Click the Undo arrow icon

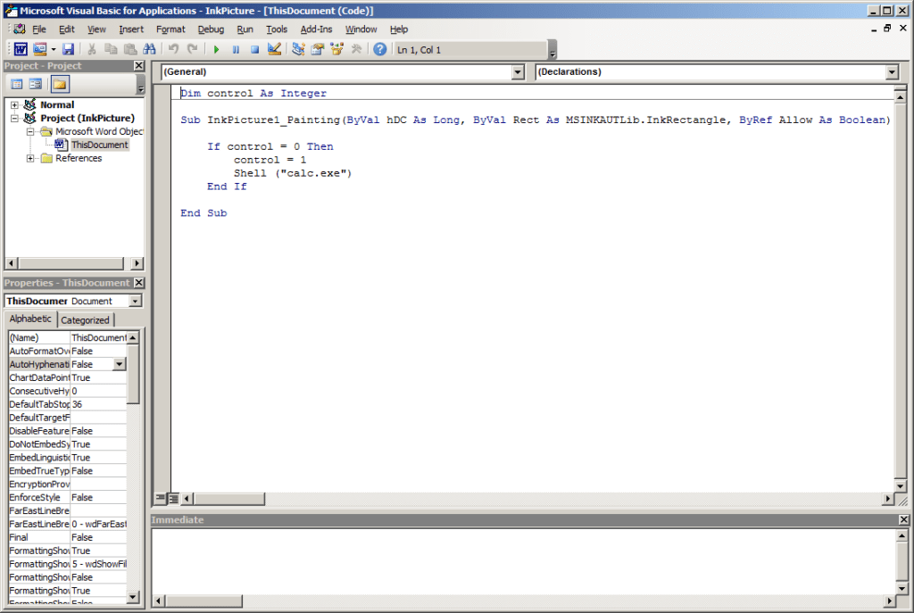click(173, 50)
